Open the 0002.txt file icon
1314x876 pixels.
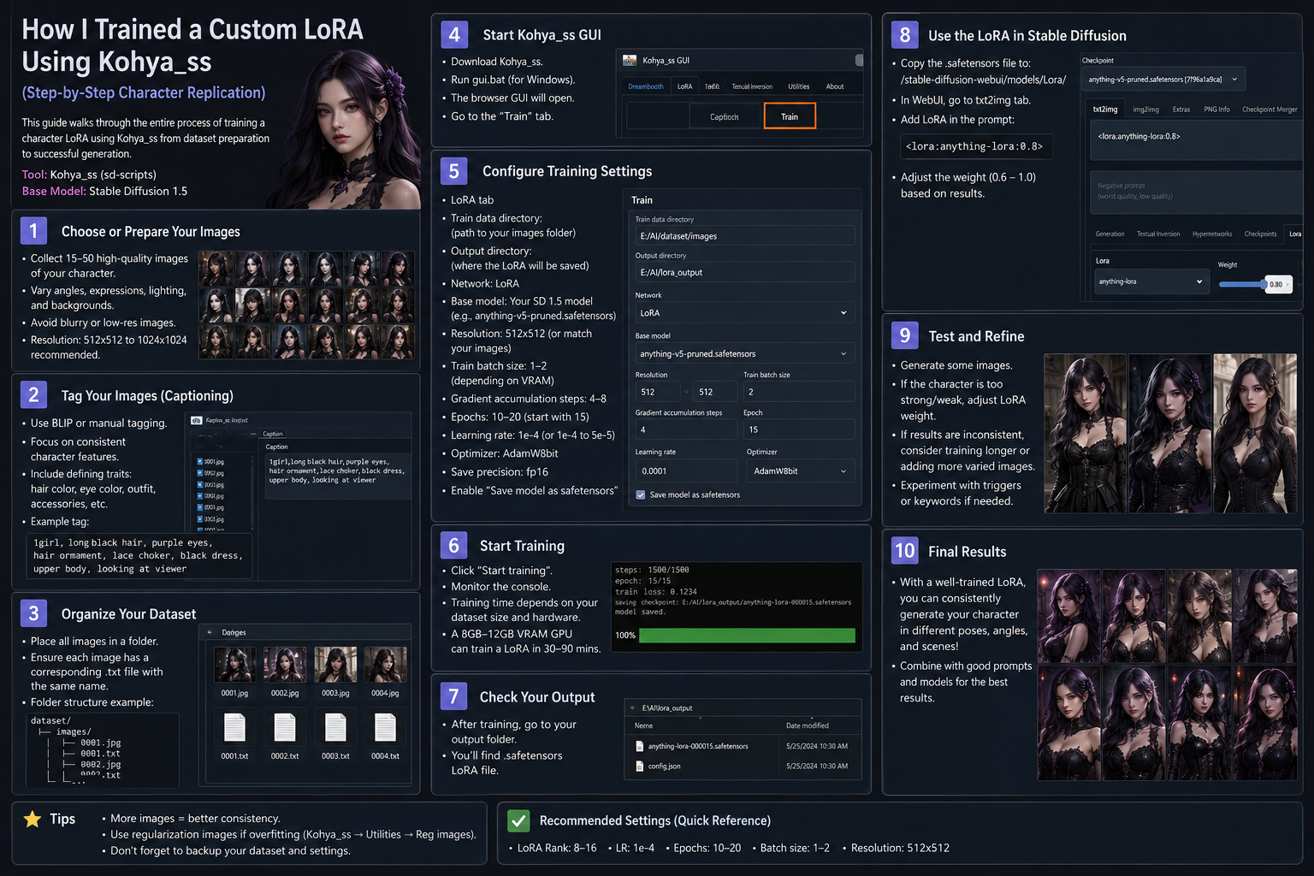coord(285,728)
